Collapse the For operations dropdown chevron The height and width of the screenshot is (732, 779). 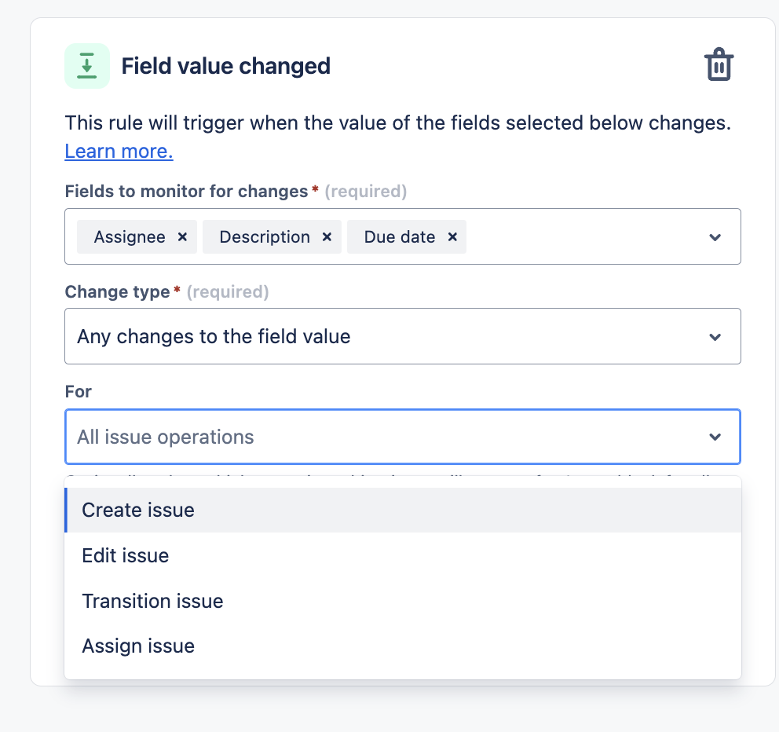click(x=715, y=437)
